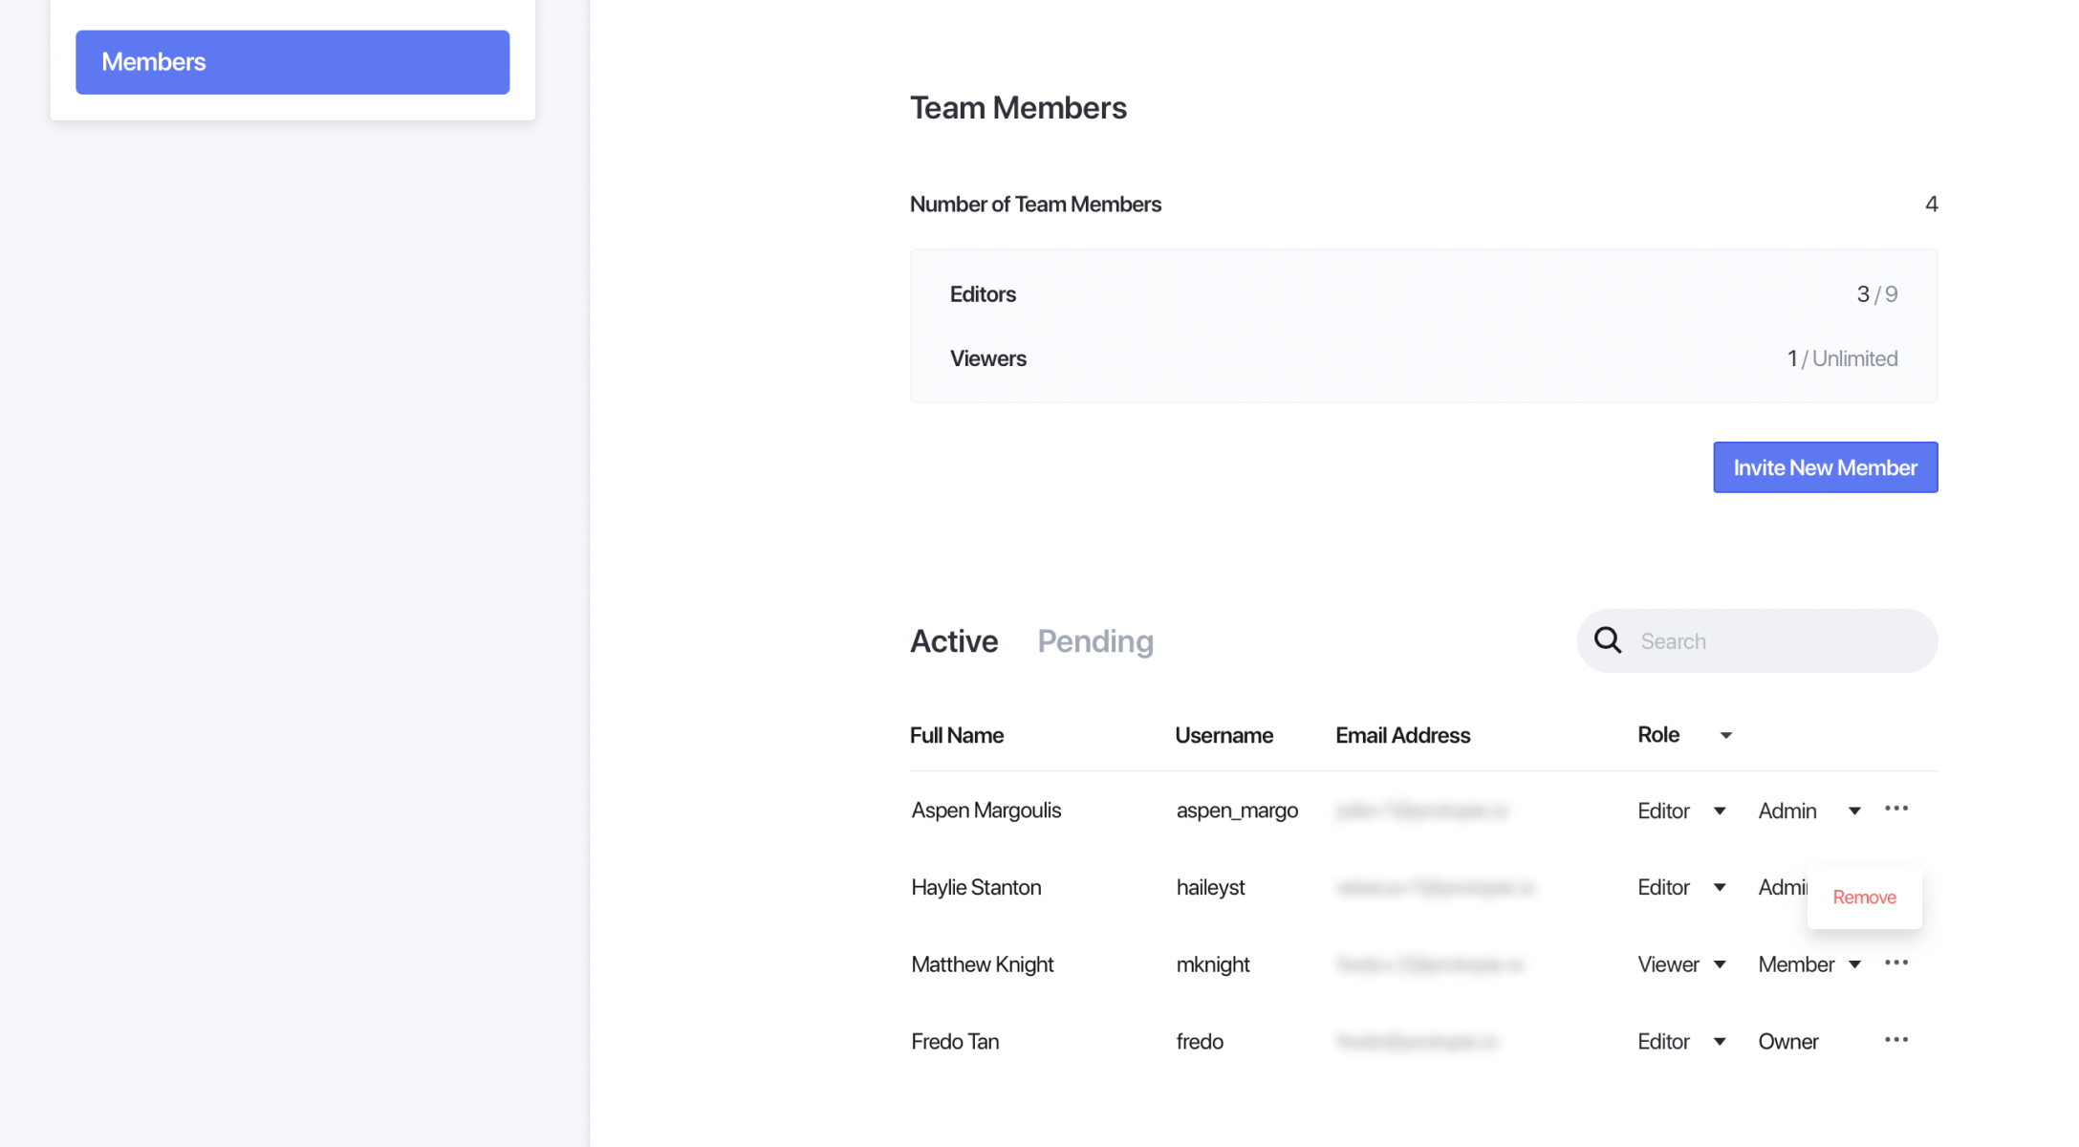
Task: Click the Email Address column header
Action: coord(1402,735)
